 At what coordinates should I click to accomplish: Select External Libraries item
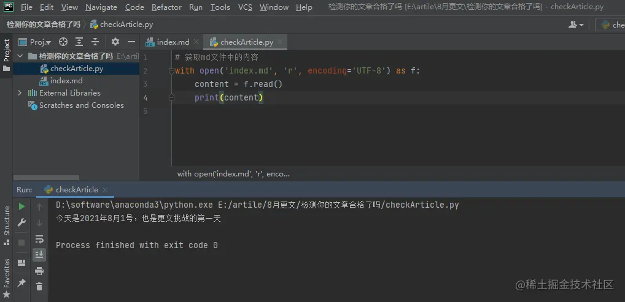click(x=70, y=92)
